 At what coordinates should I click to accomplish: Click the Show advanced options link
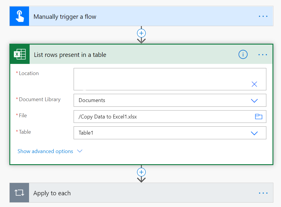coord(45,151)
